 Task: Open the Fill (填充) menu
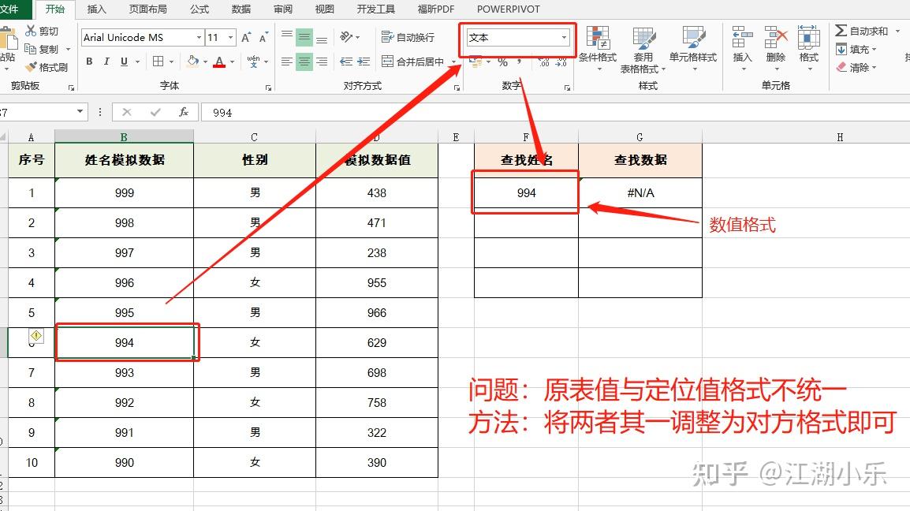[856, 50]
